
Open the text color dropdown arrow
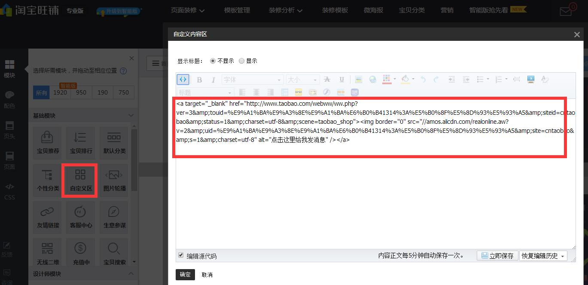click(395, 80)
